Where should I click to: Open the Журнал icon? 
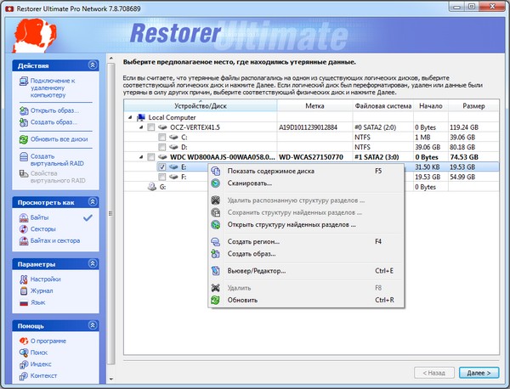pos(24,290)
